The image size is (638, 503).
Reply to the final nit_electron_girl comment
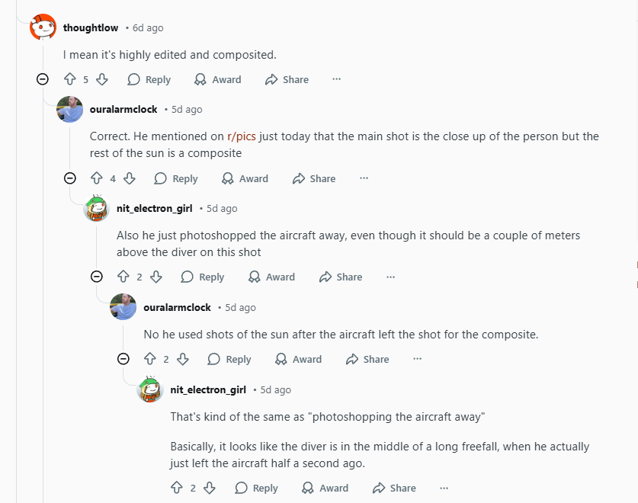pyautogui.click(x=256, y=488)
